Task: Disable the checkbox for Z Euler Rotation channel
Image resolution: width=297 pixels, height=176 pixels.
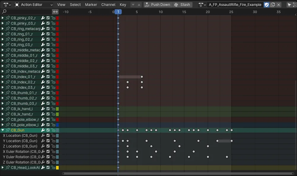Action: (48, 162)
